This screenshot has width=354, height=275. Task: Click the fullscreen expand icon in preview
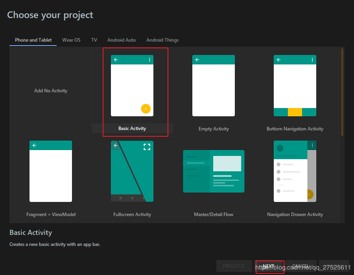(x=147, y=147)
